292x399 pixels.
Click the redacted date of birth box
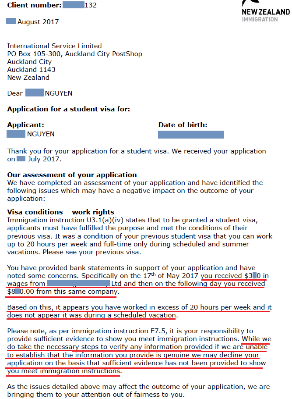coord(191,135)
